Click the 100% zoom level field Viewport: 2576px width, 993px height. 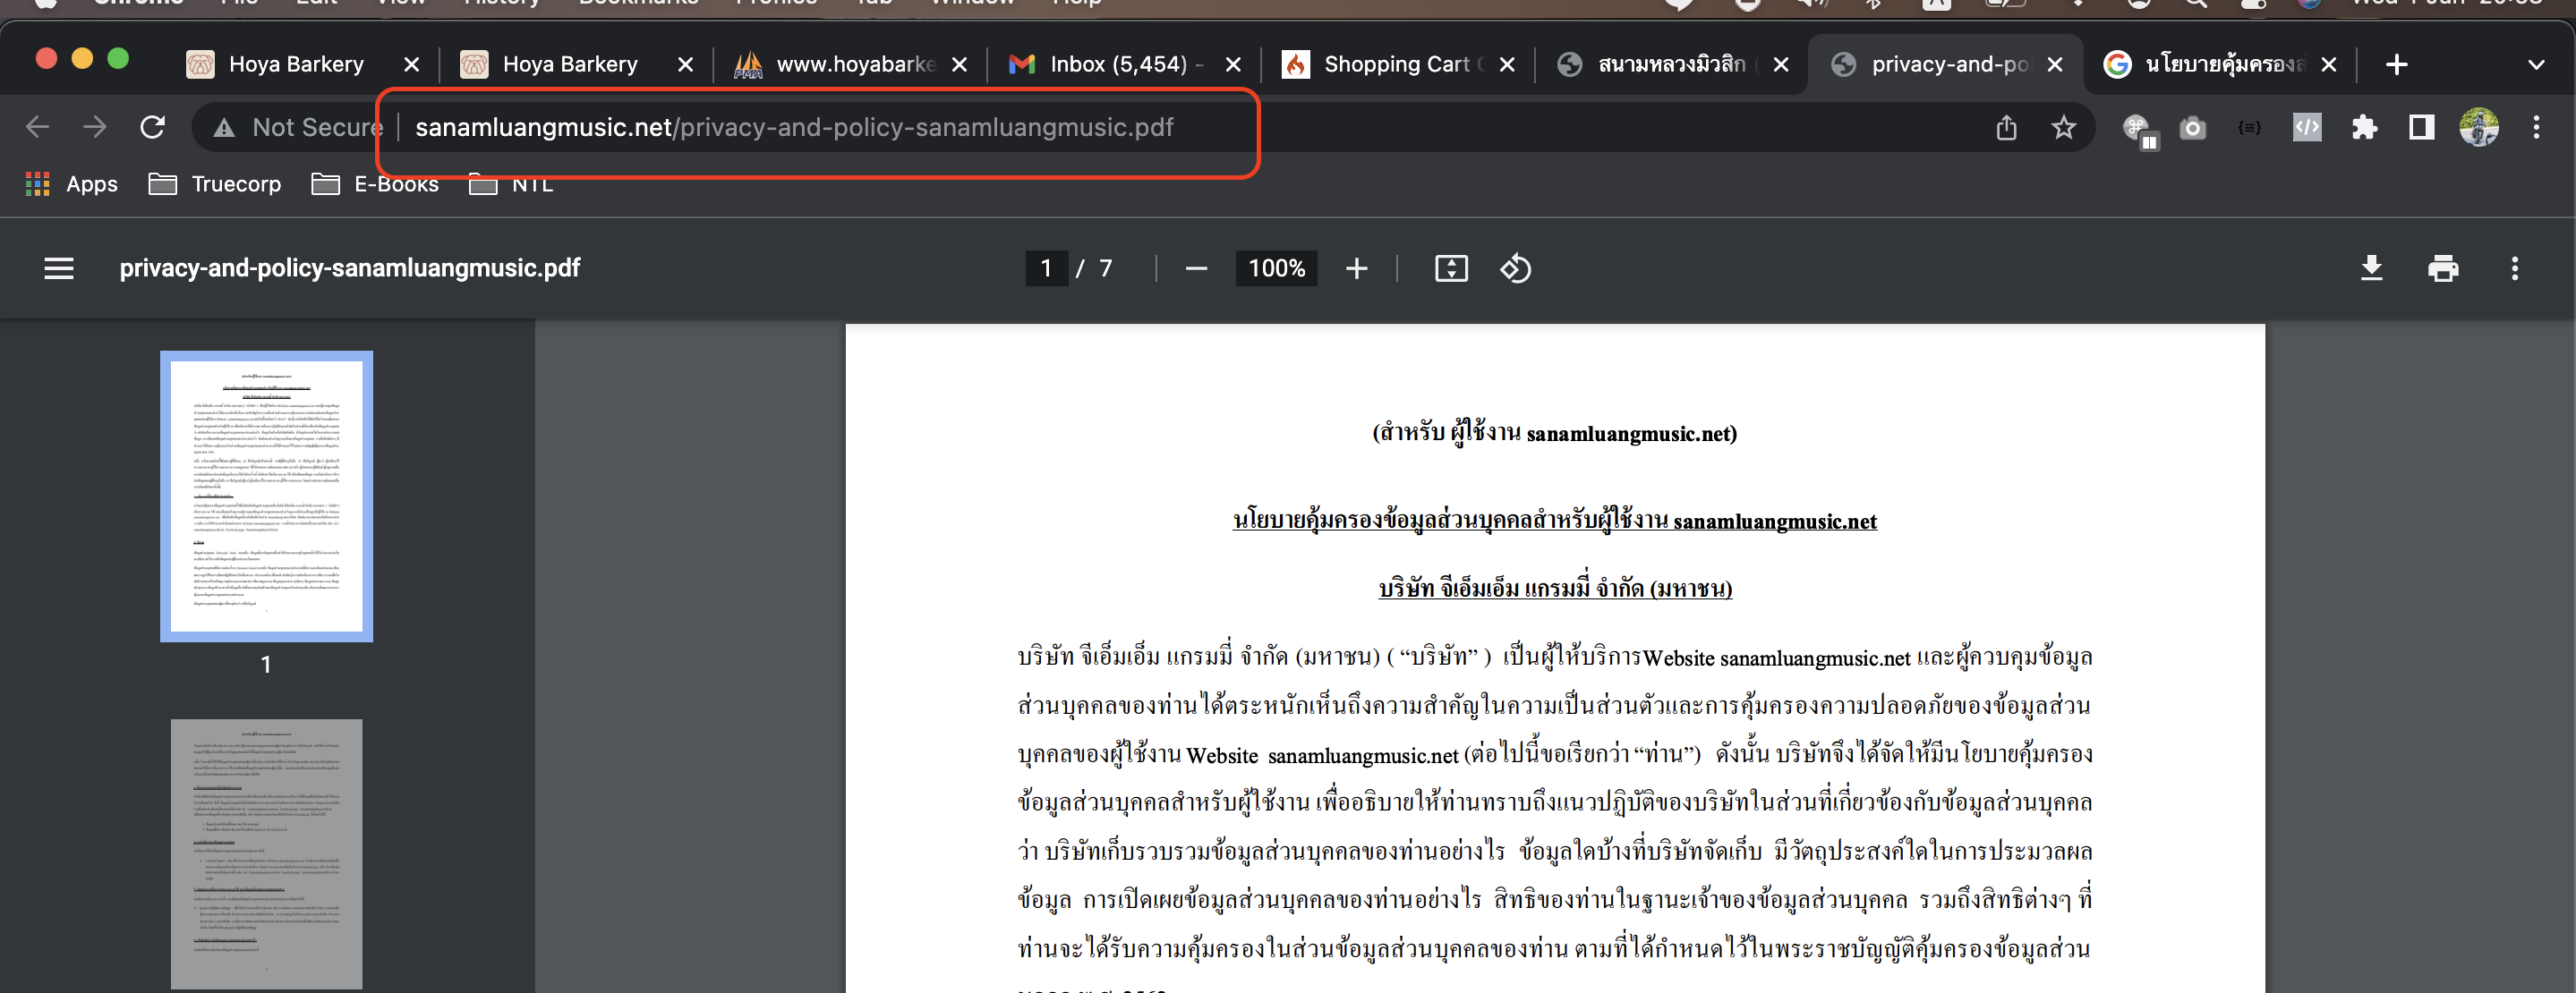point(1276,267)
